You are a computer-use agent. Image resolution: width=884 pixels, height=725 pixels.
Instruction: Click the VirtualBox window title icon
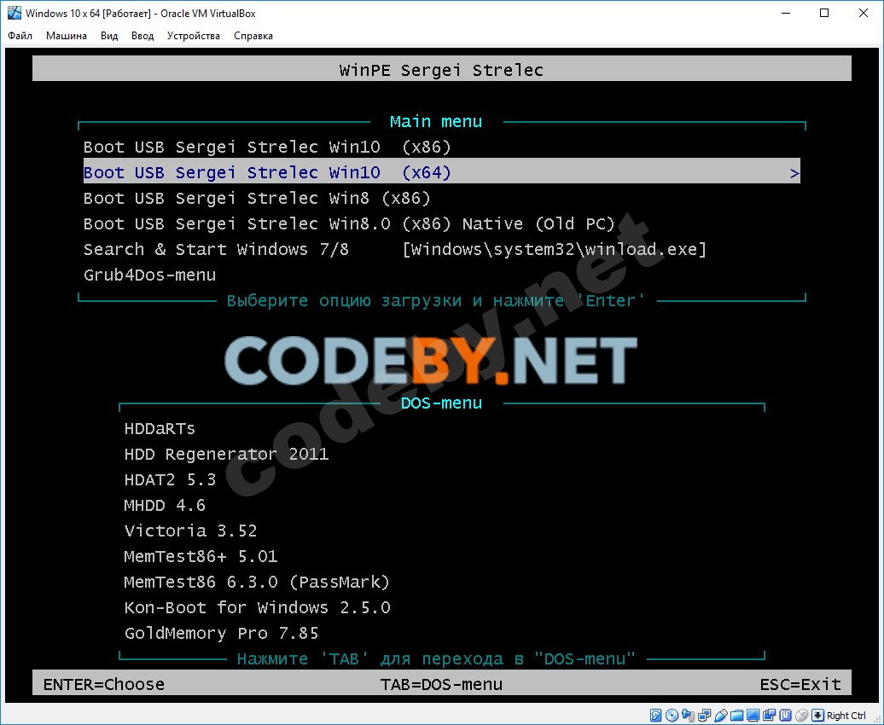(x=15, y=13)
